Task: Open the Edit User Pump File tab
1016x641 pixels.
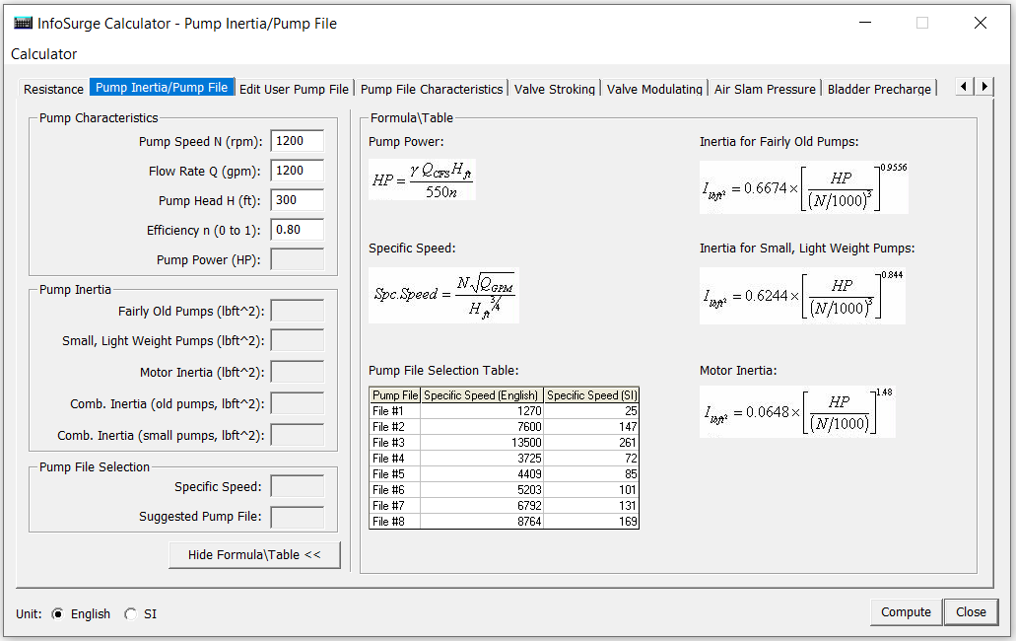Action: pos(294,88)
